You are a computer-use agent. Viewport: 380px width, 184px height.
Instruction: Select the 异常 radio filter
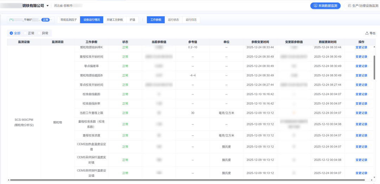click(x=39, y=33)
